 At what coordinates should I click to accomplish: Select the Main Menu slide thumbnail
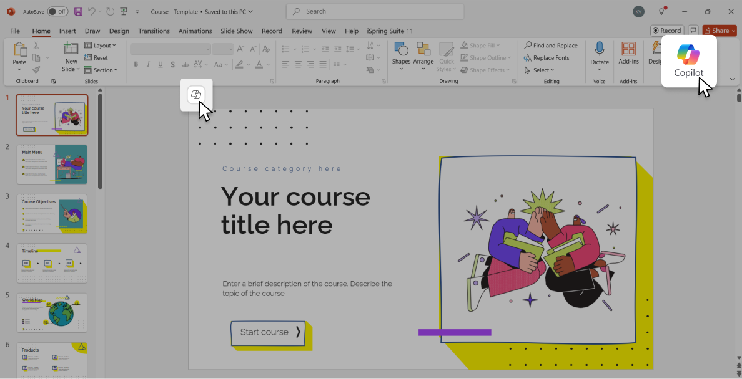pos(52,165)
